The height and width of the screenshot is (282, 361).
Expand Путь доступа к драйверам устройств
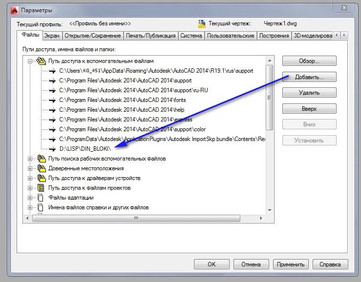pos(30,178)
